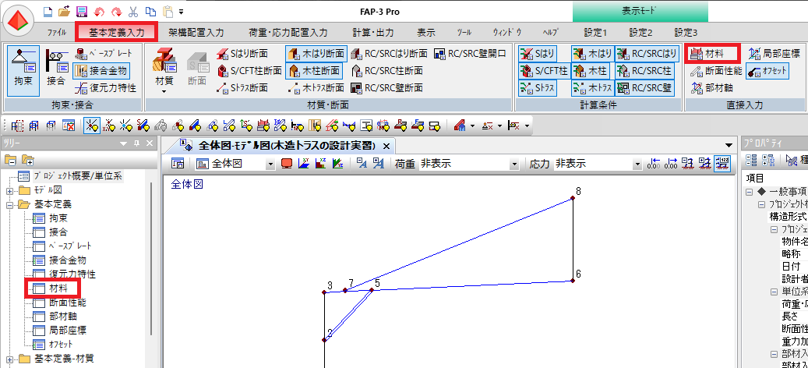Open the quick access toolbar customize arrow
This screenshot has width=808, height=368.
[x=181, y=12]
